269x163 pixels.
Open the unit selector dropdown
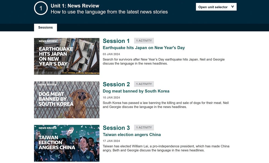pyautogui.click(x=213, y=7)
